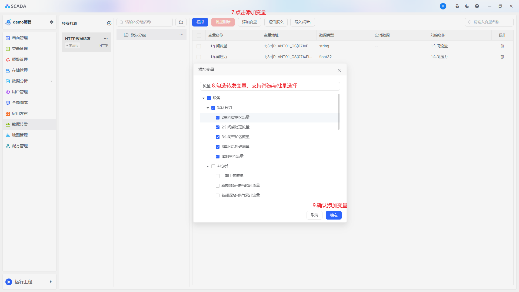The image size is (519, 292).
Task: Click trash icon for 1车间压力 row
Action: point(502,57)
